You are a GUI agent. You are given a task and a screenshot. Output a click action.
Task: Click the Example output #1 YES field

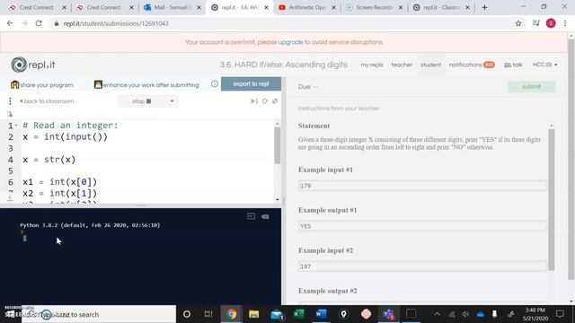(x=422, y=226)
